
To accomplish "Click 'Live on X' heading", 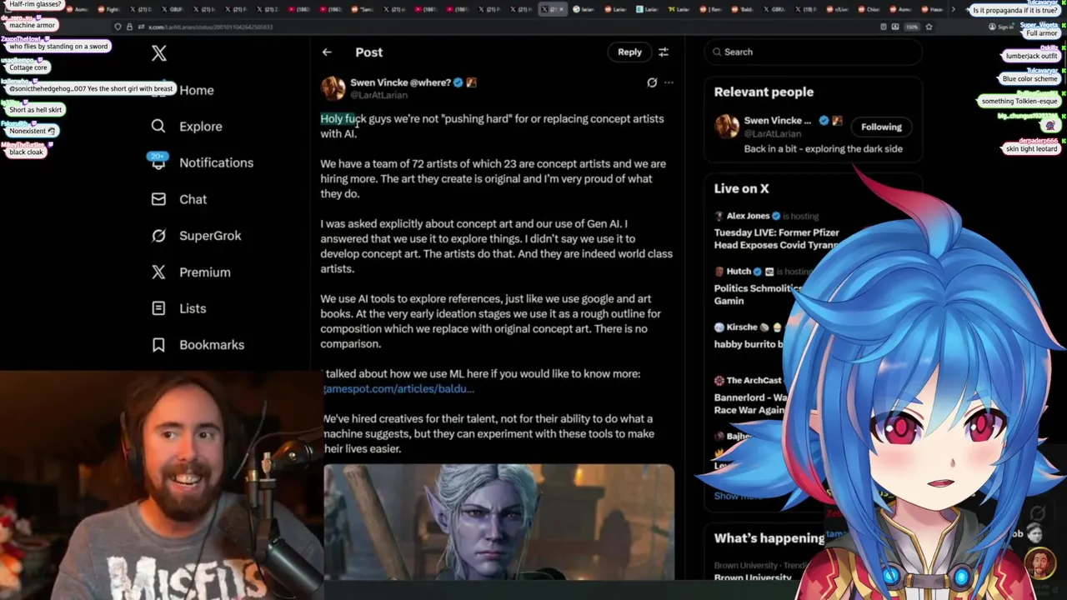I will pyautogui.click(x=741, y=189).
